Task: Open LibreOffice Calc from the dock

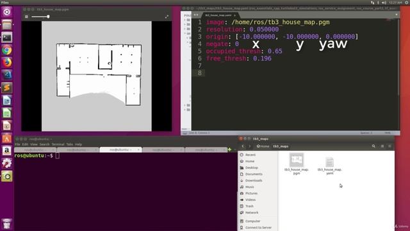Action: coord(7,113)
